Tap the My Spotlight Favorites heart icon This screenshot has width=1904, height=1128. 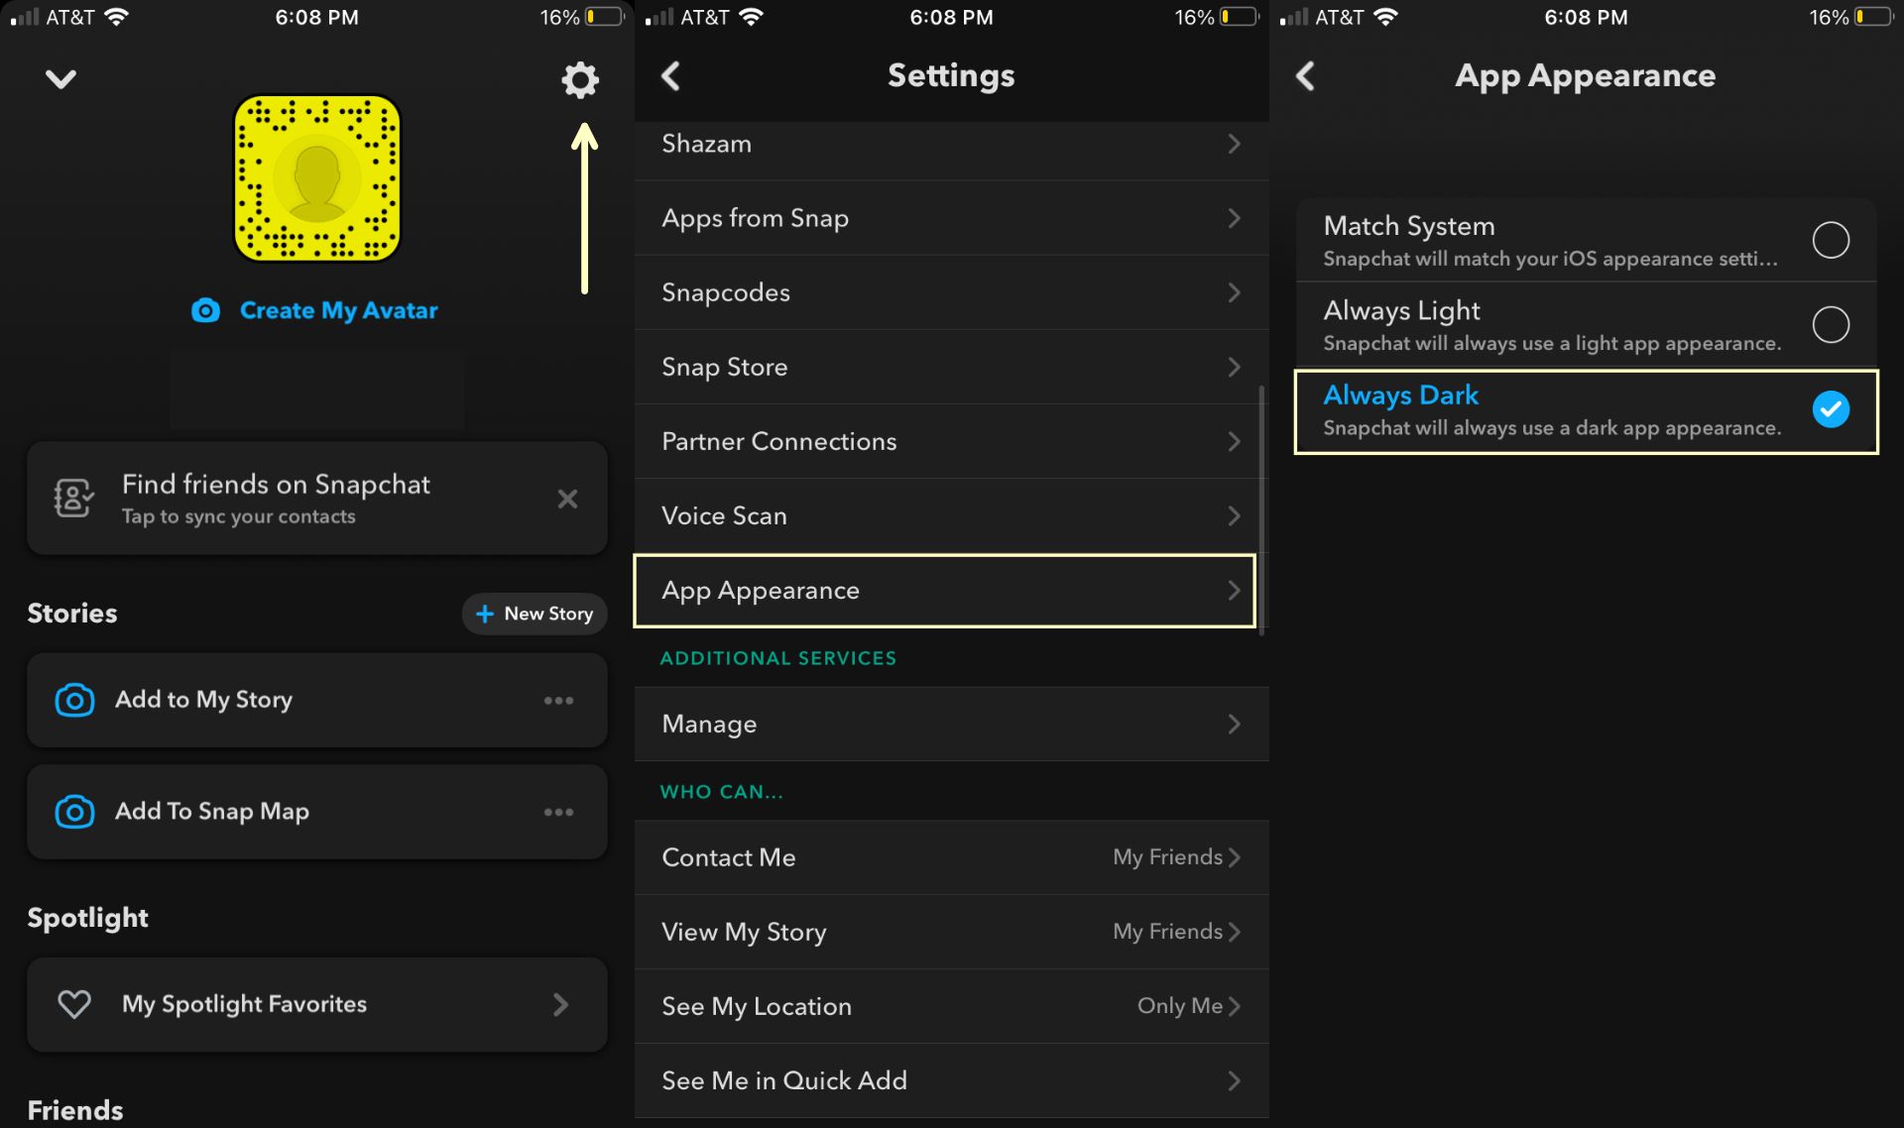[x=73, y=1003]
